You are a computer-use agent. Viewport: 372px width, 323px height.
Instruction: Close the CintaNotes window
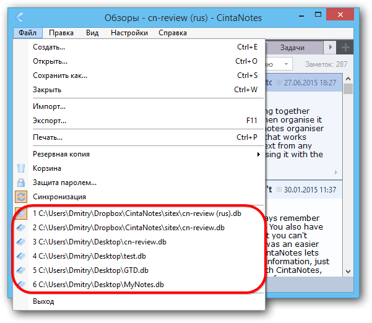pyautogui.click(x=340, y=15)
